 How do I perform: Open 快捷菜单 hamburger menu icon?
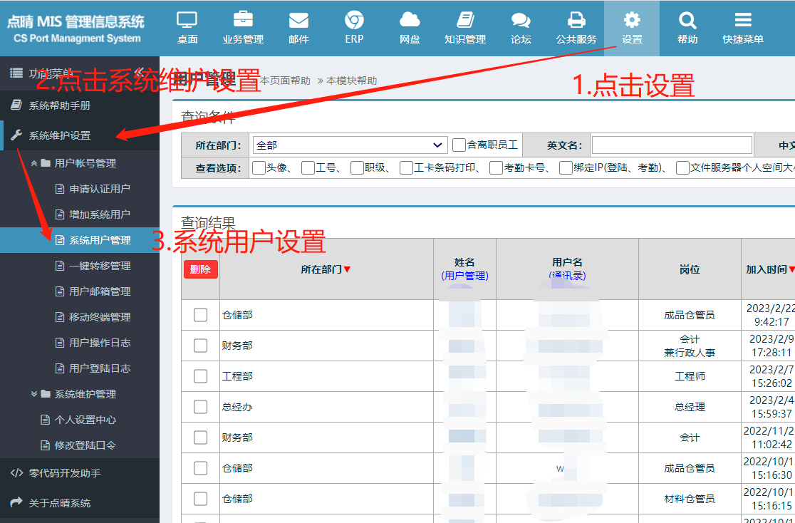(x=743, y=21)
